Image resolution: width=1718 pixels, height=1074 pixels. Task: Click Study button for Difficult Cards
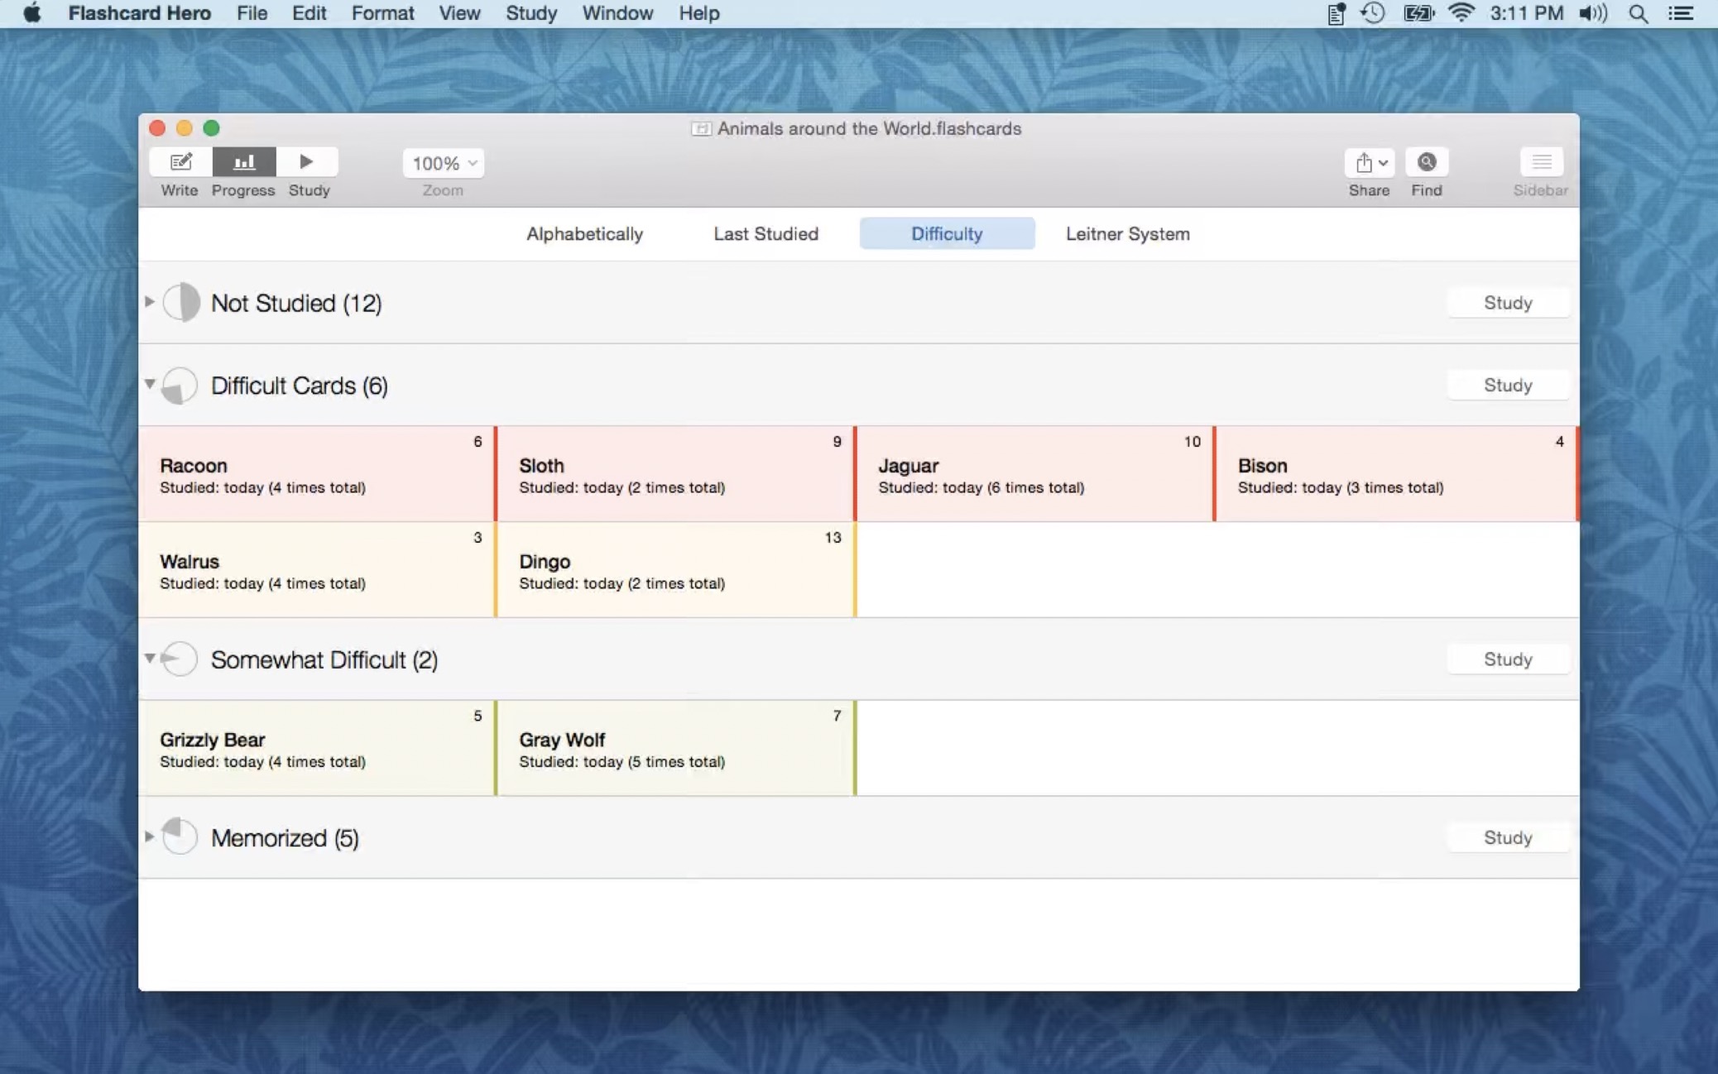click(x=1507, y=386)
